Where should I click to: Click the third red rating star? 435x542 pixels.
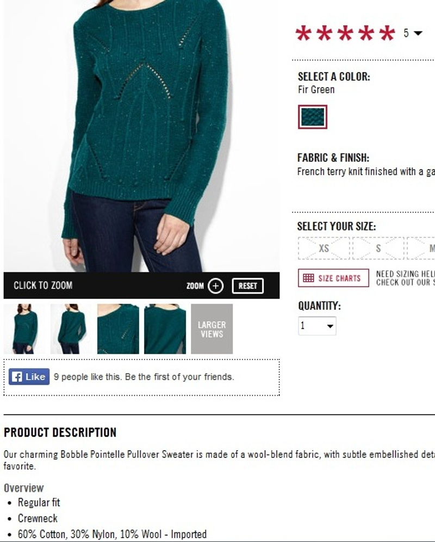[345, 34]
